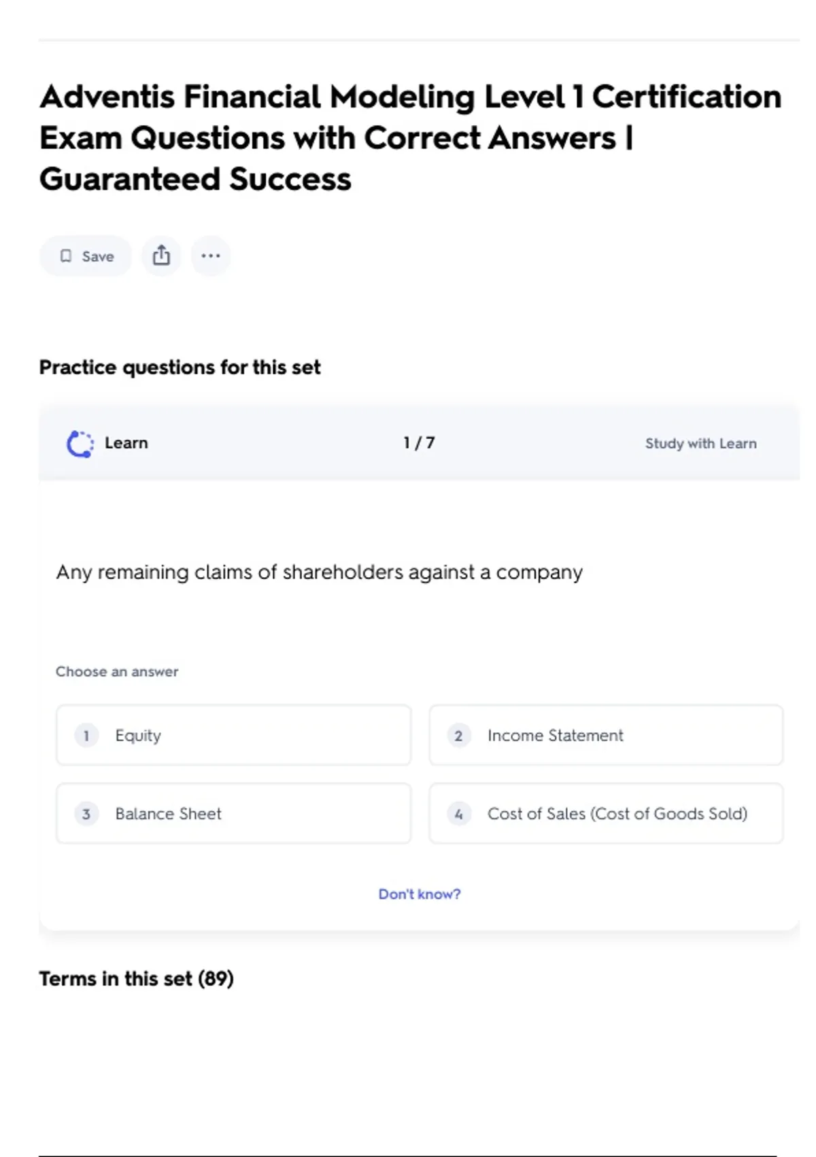816x1157 pixels.
Task: Open the three-dots more options menu
Action: pyautogui.click(x=211, y=256)
